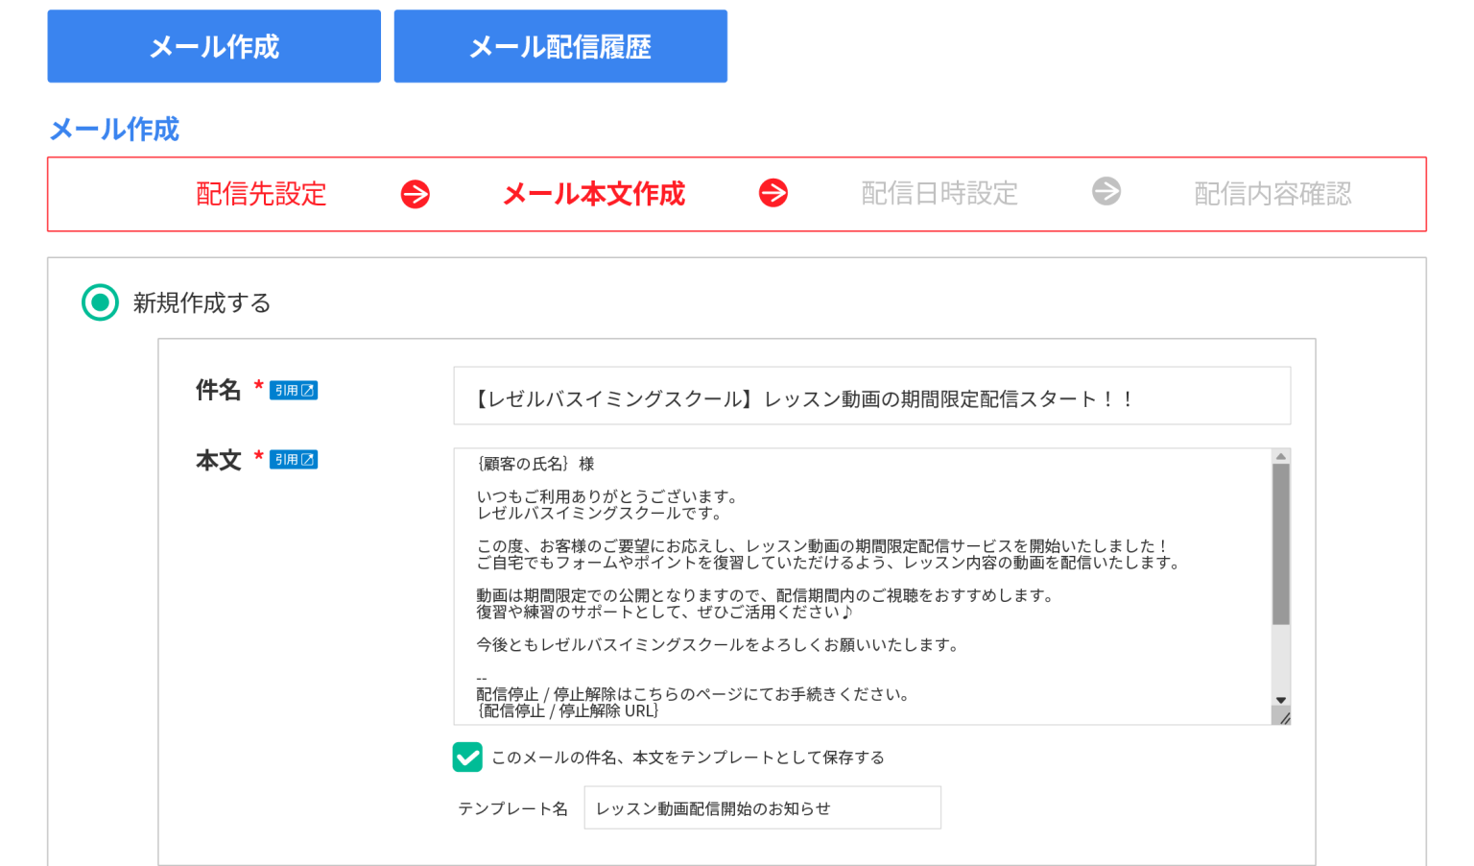Focus the テンプレート名 input field
Viewport: 1474px width, 866px height.
(x=763, y=807)
